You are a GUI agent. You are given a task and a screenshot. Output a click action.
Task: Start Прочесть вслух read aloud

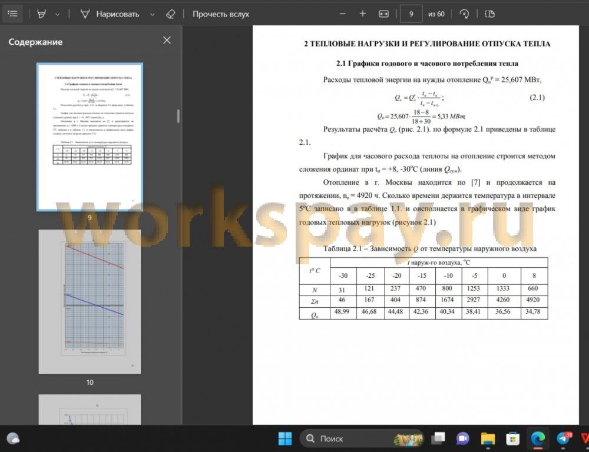pyautogui.click(x=221, y=14)
